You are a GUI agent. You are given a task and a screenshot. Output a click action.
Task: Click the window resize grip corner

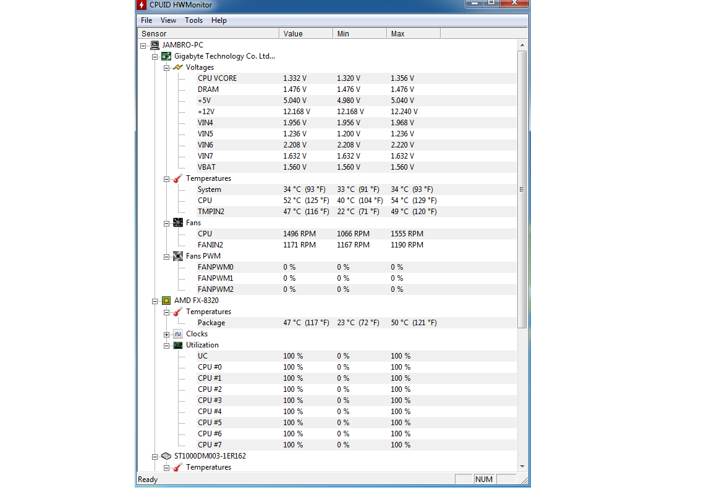[525, 481]
